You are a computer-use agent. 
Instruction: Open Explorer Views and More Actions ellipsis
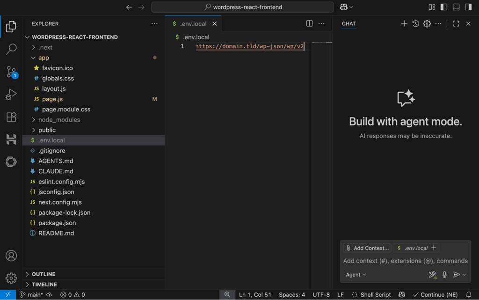point(154,23)
